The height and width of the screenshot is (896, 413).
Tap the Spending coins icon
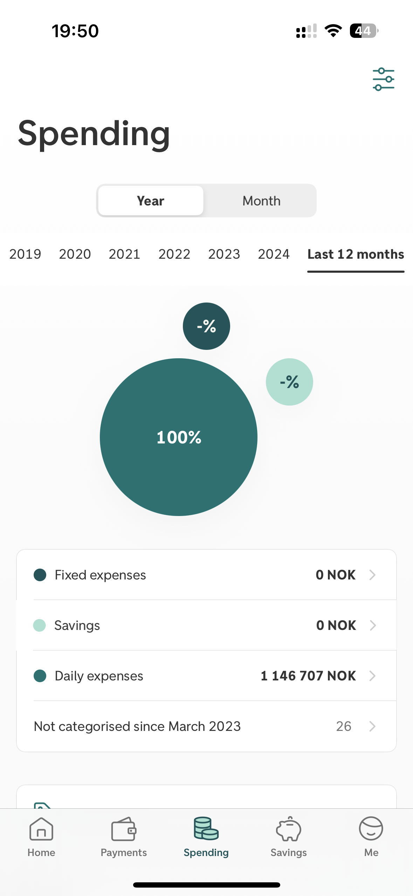tap(206, 829)
